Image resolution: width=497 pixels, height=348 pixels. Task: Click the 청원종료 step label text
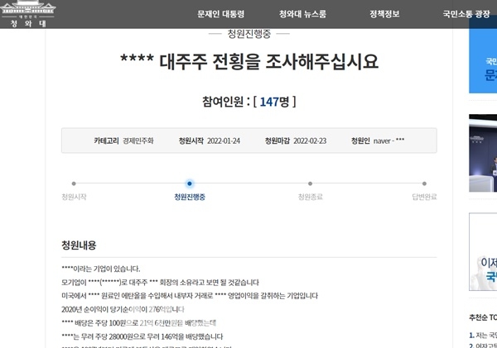311,197
